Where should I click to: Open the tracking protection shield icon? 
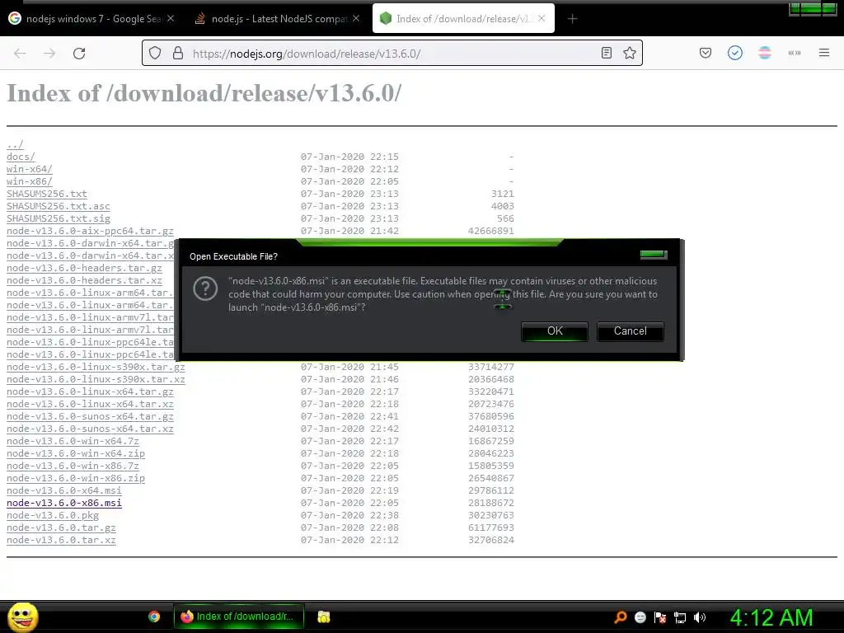point(155,53)
